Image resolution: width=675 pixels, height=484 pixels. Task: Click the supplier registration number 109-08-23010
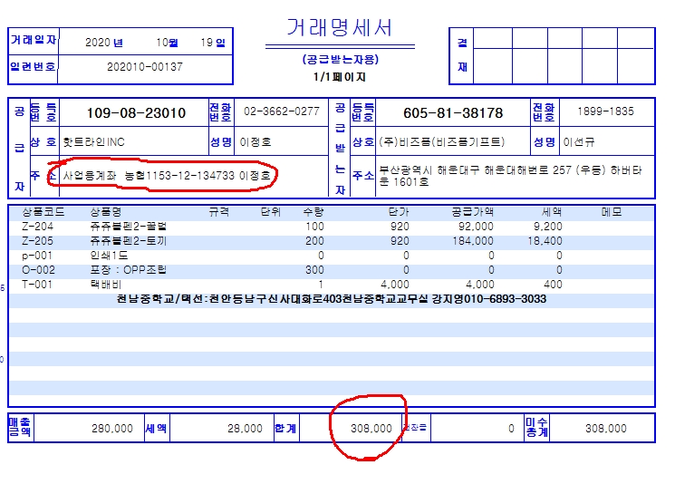click(136, 113)
